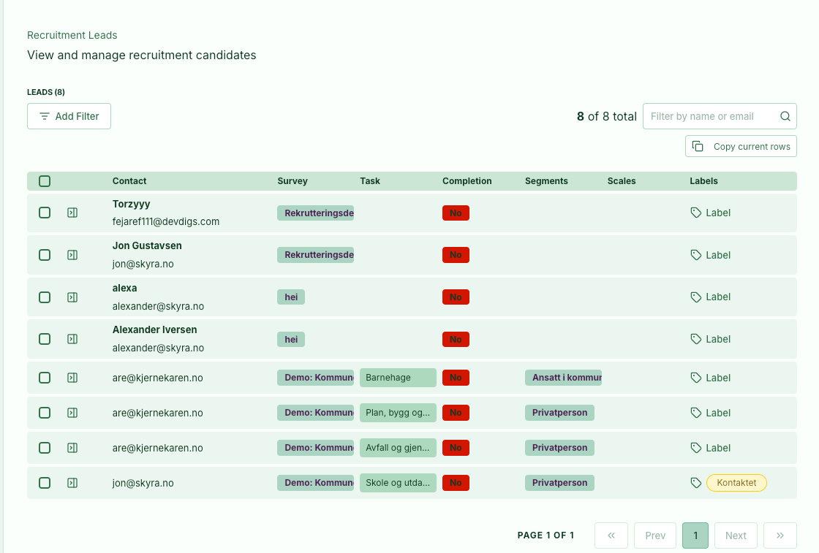819x553 pixels.
Task: Open side panel for Skole og utda... row
Action: point(72,483)
